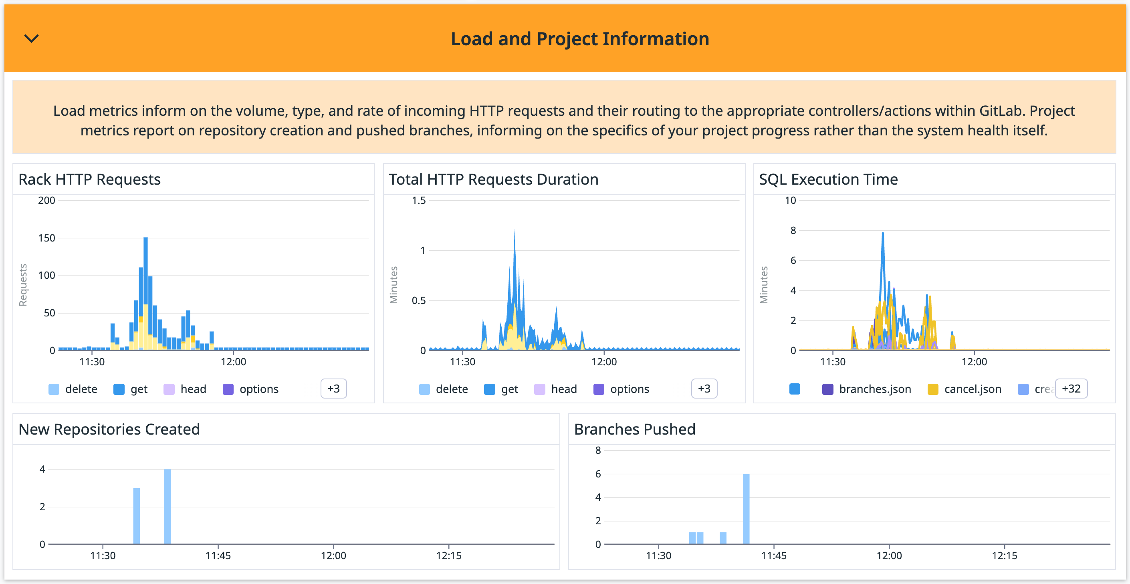Expand the "+3" hidden legend items in Rack HTTP Requests

click(x=333, y=389)
